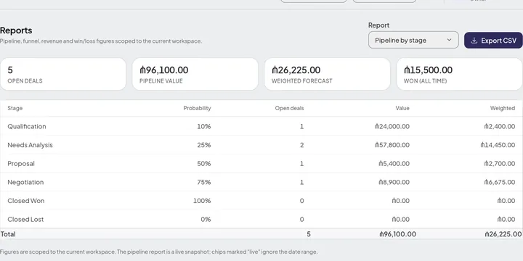Viewport: 523px width, 261px height.
Task: Select the Open Deals summary card
Action: click(x=63, y=74)
